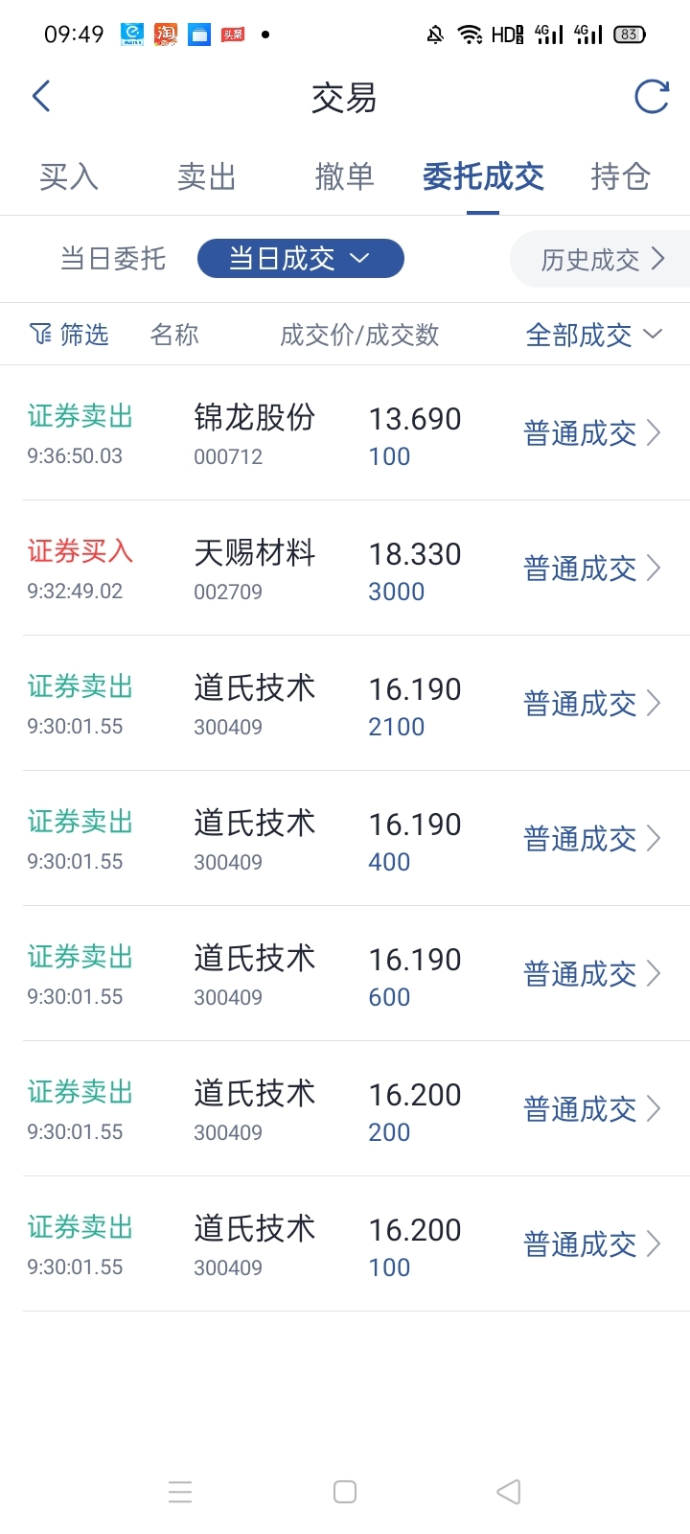Switch to the 持仓 tab
690x1534 pixels.
621,177
